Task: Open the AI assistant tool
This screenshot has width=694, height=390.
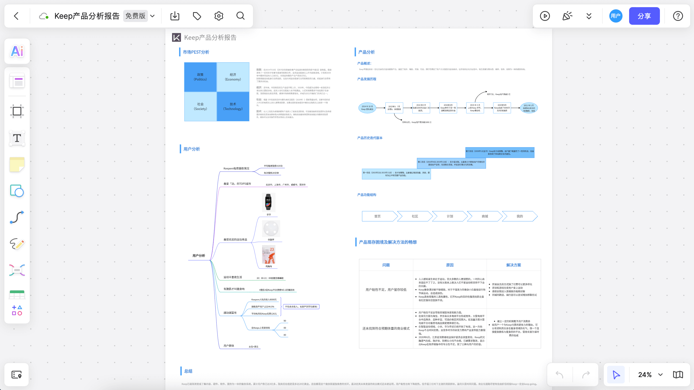Action: click(x=17, y=51)
